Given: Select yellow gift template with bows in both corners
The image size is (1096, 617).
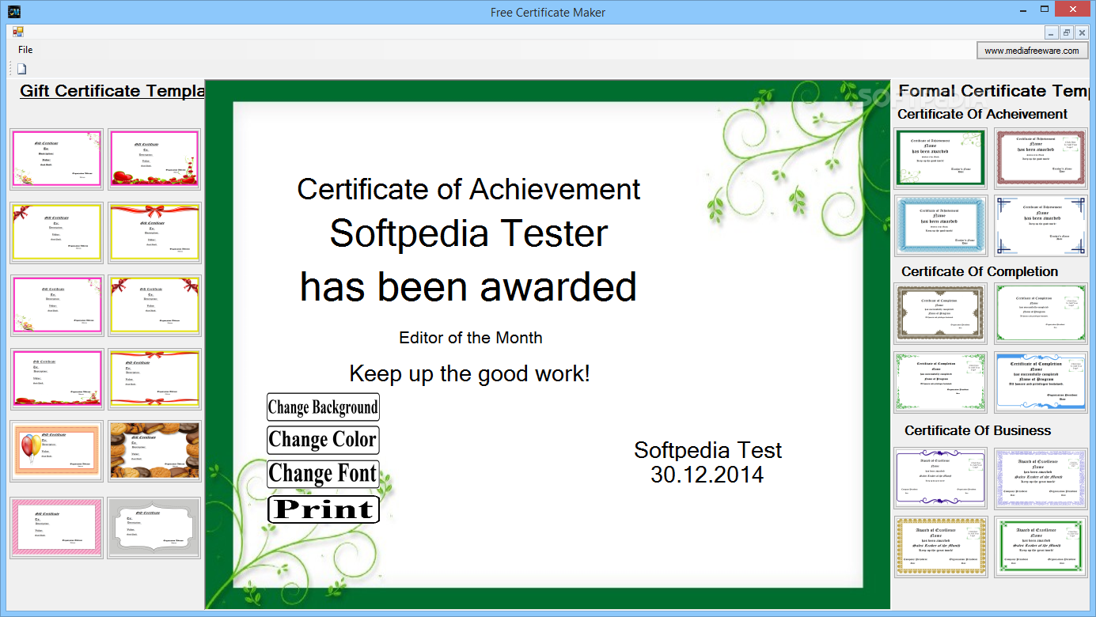Looking at the screenshot, I should (154, 305).
